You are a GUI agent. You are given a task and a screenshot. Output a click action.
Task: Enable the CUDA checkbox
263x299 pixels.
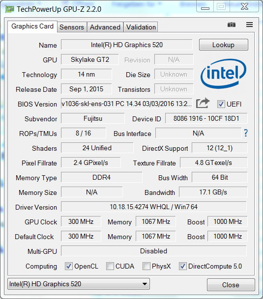[110, 266]
